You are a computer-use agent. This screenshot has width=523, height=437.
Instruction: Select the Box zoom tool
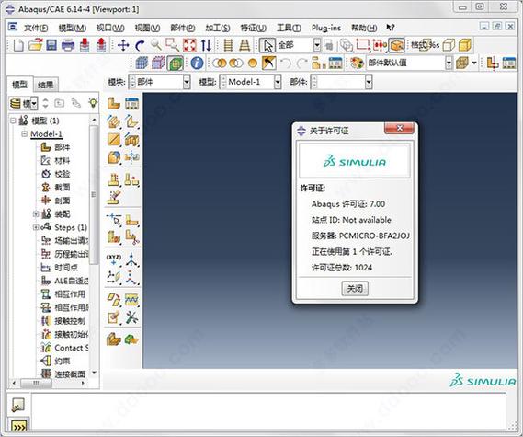pos(173,45)
